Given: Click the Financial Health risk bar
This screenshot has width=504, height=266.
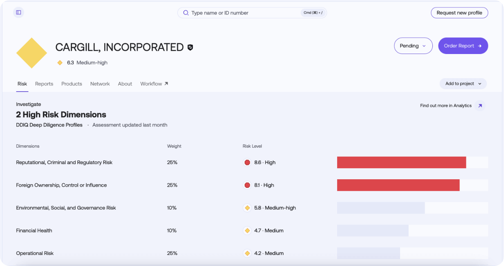Looking at the screenshot, I should pyautogui.click(x=373, y=230).
